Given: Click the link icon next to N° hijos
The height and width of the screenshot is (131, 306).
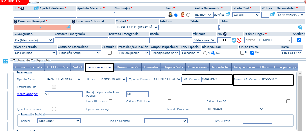Looking at the screenshot, I should tap(272, 14).
